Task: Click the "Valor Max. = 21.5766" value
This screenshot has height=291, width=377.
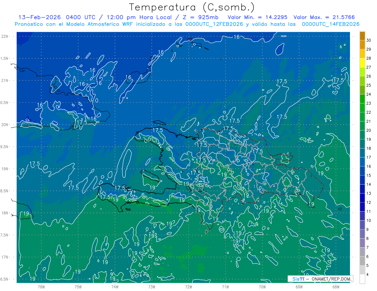Action: [x=324, y=17]
